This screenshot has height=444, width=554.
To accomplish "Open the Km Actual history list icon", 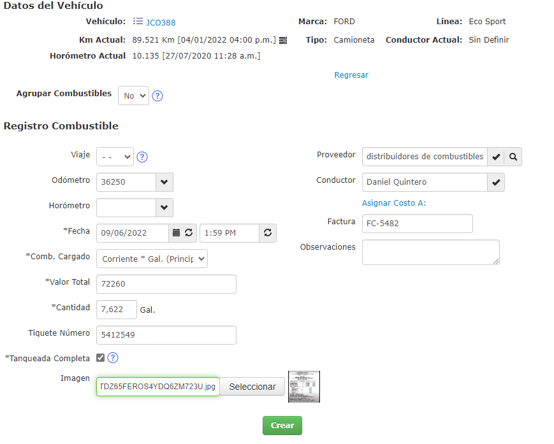I will click(x=283, y=40).
